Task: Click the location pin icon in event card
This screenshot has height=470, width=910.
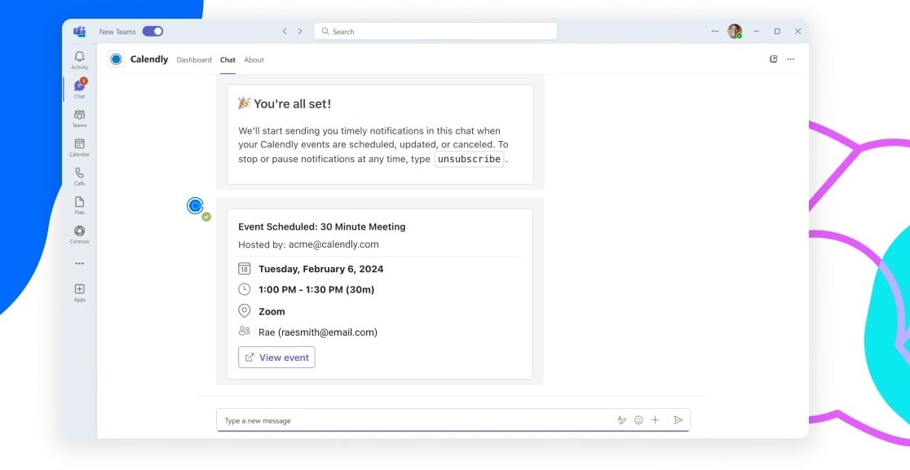Action: click(245, 310)
